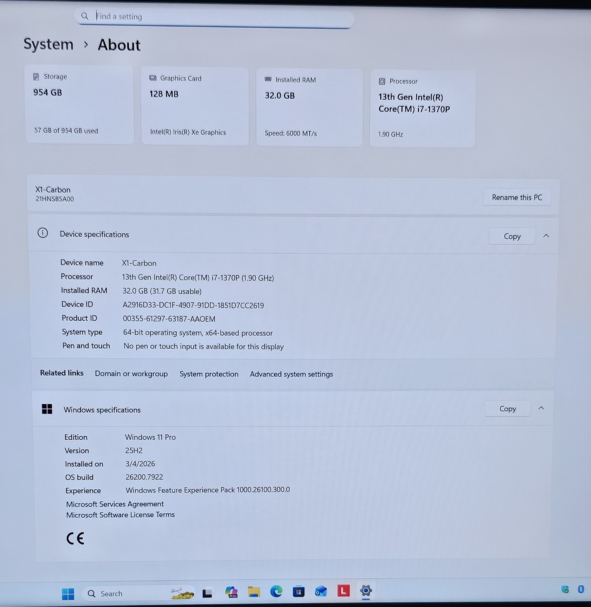
Task: Click the Version 25H2 value
Action: tap(134, 450)
